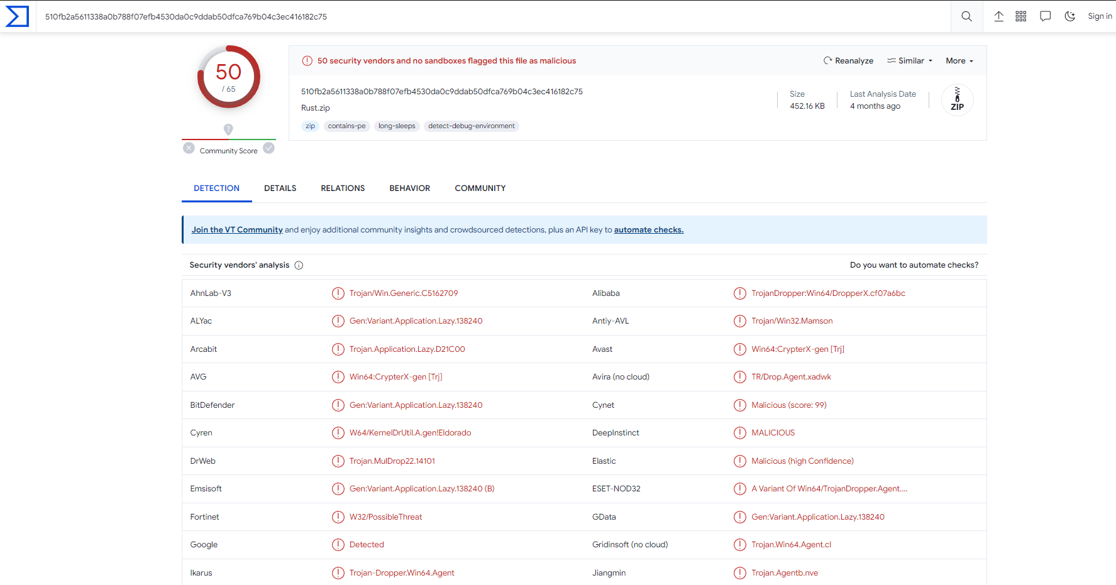Image resolution: width=1116 pixels, height=585 pixels.
Task: Click the BitDefender detection alert icon
Action: [x=338, y=405]
